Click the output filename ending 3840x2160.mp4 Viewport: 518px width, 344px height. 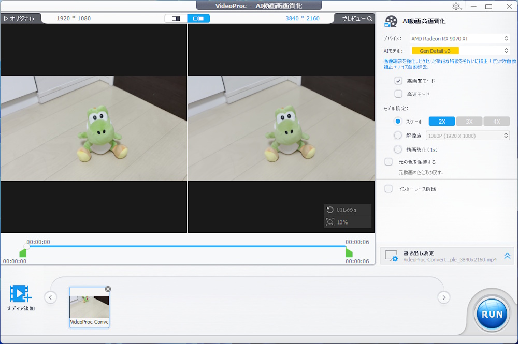point(450,260)
